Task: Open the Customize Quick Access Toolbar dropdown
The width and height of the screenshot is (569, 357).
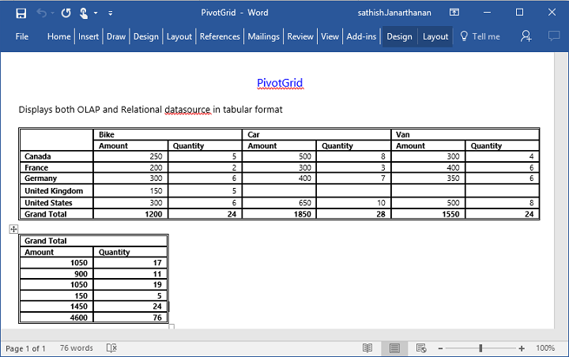Action: coord(110,13)
